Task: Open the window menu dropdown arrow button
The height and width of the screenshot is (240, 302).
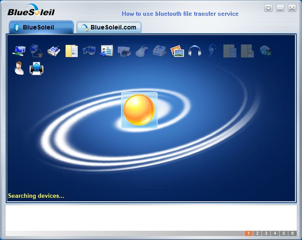Action: tap(268, 8)
